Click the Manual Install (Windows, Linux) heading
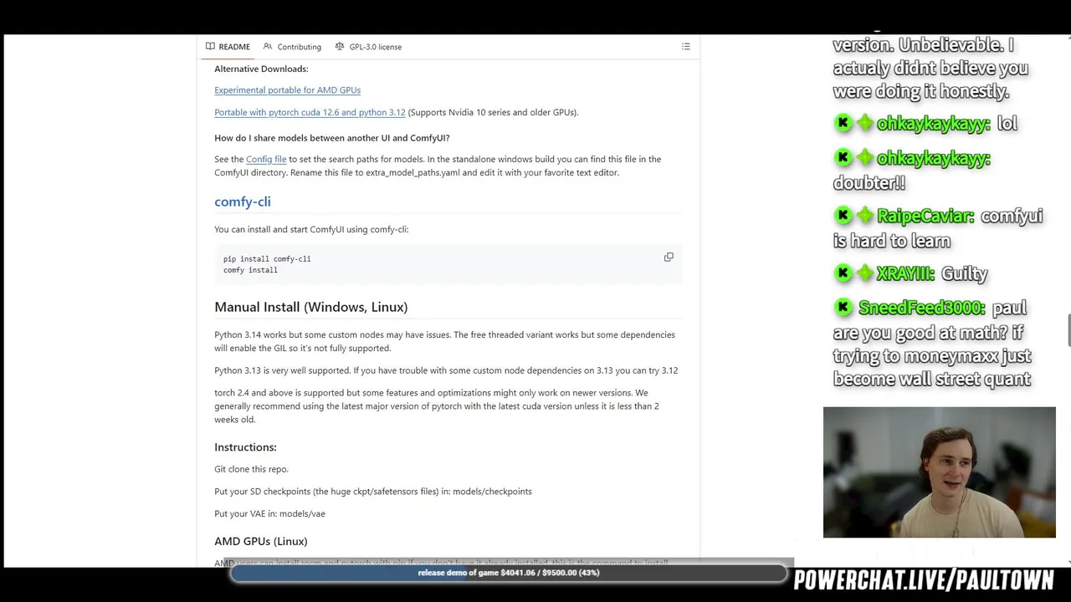Image resolution: width=1071 pixels, height=602 pixels. (311, 307)
